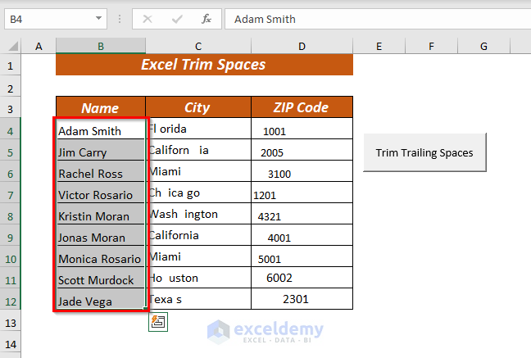Click the Miami cell in row 10
The image size is (531, 358).
[198, 256]
